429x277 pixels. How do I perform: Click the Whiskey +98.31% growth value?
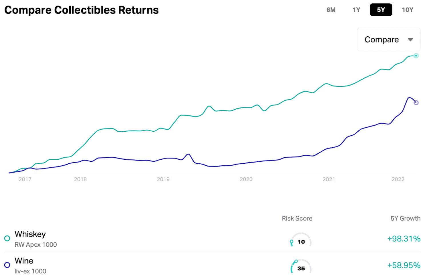pos(404,239)
